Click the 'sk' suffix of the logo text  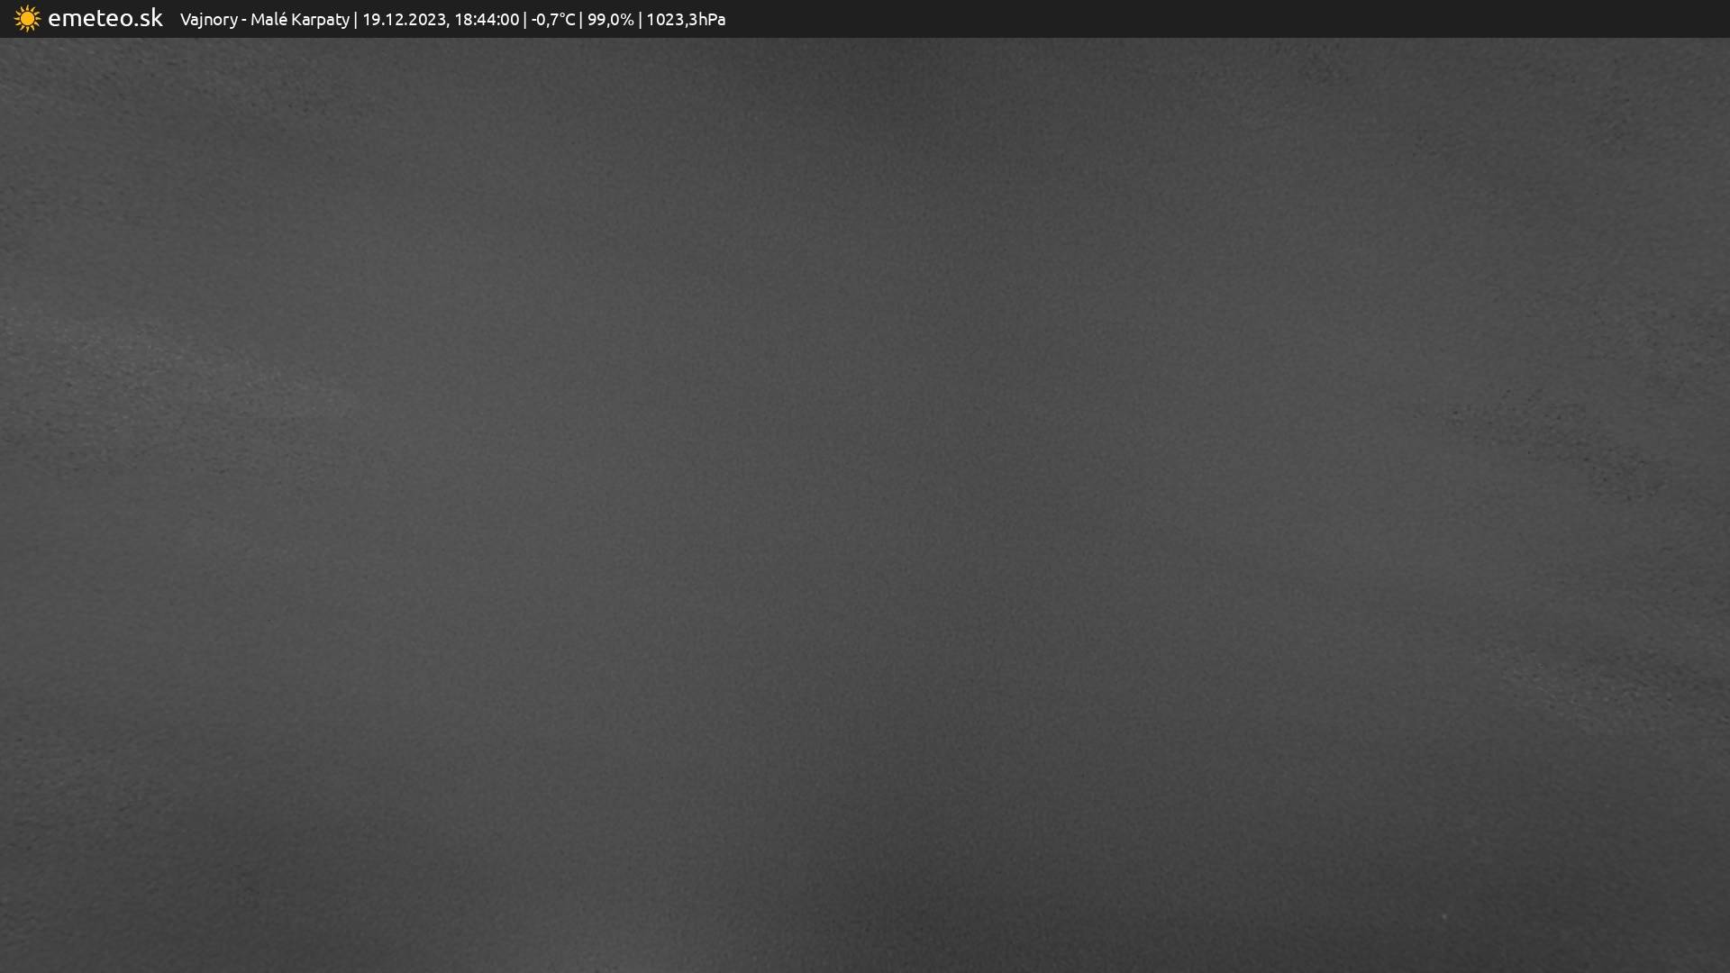tap(151, 19)
